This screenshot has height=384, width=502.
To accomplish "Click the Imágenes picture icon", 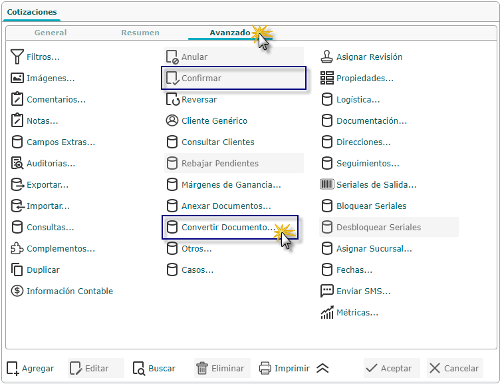I will [17, 78].
